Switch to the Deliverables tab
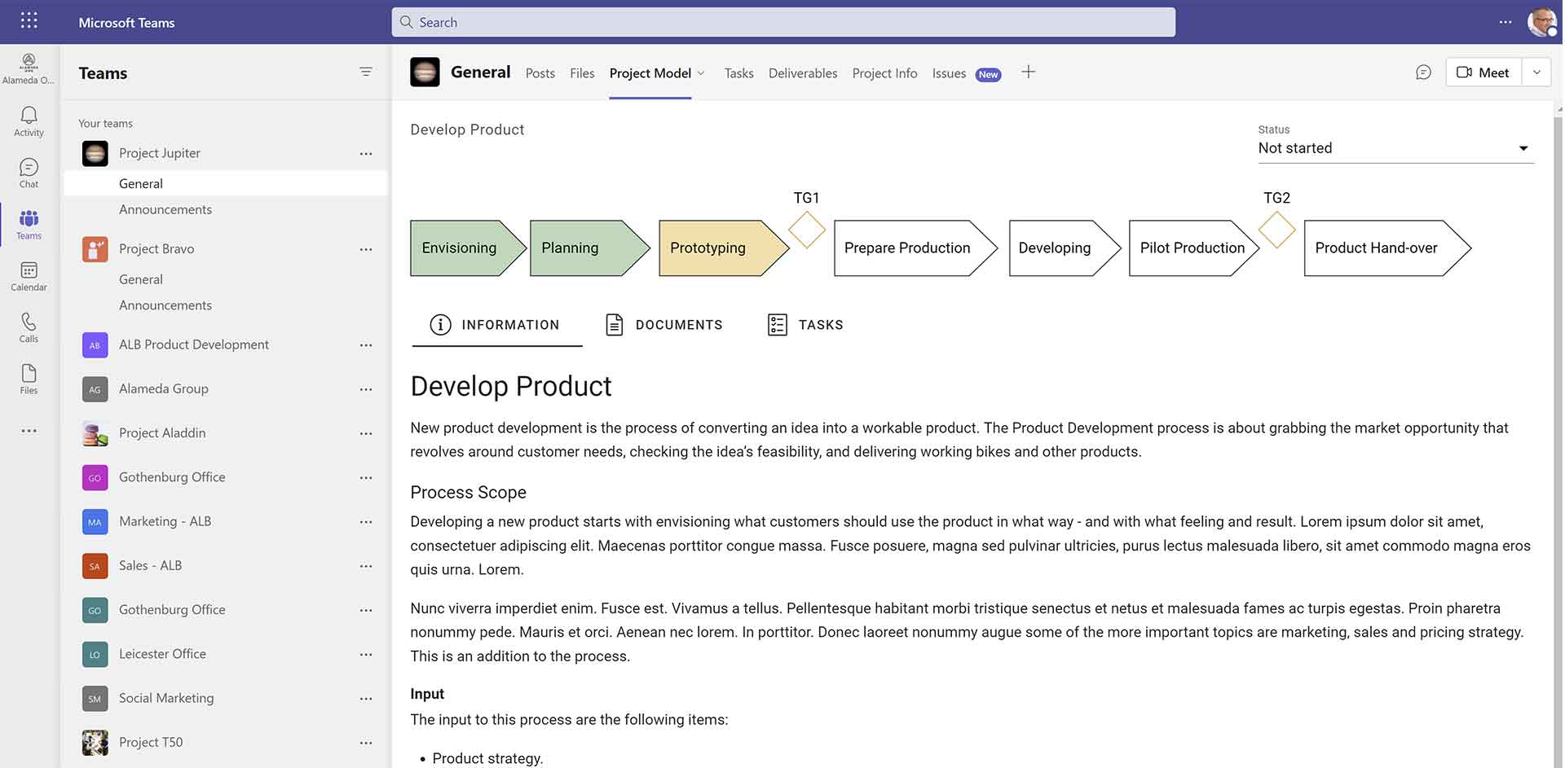1565x768 pixels. coord(803,73)
